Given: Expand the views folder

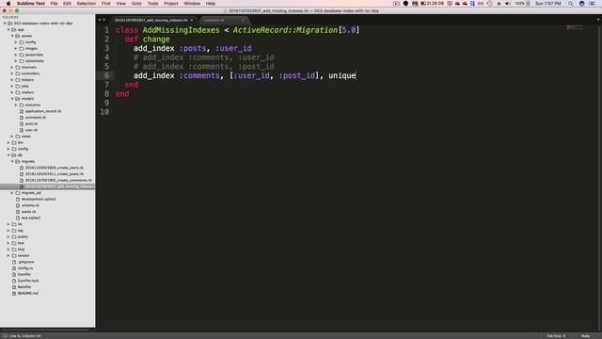Looking at the screenshot, I should [x=12, y=136].
